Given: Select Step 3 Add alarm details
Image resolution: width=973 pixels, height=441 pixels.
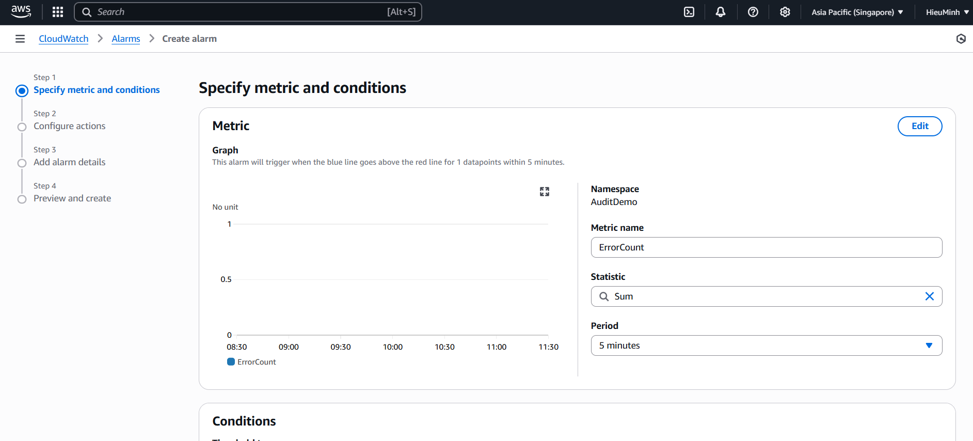Looking at the screenshot, I should [x=69, y=162].
